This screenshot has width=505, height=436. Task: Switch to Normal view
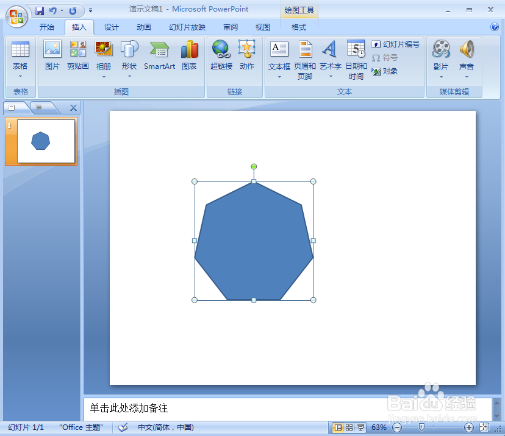[338, 427]
